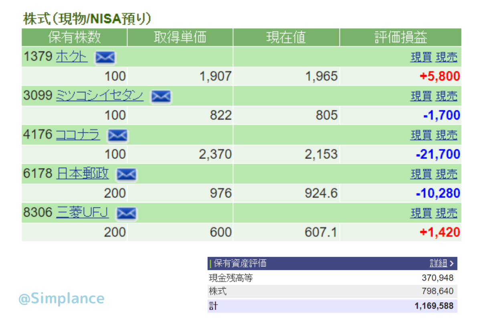The height and width of the screenshot is (321, 481).
Task: Open 詳細 in the 保有資産評価 header
Action: pyautogui.click(x=441, y=264)
